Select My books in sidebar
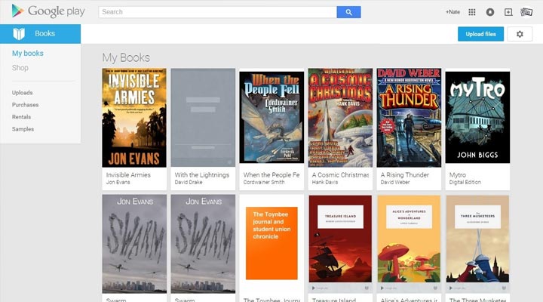The height and width of the screenshot is (302, 543). coord(28,53)
